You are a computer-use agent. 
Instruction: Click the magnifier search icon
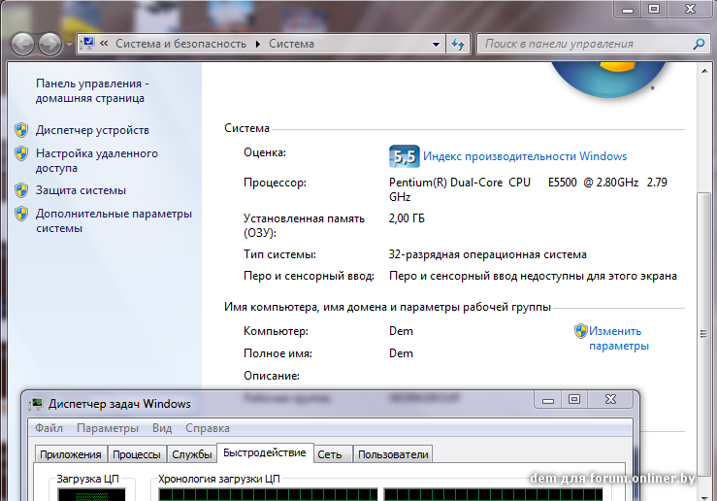coord(700,44)
